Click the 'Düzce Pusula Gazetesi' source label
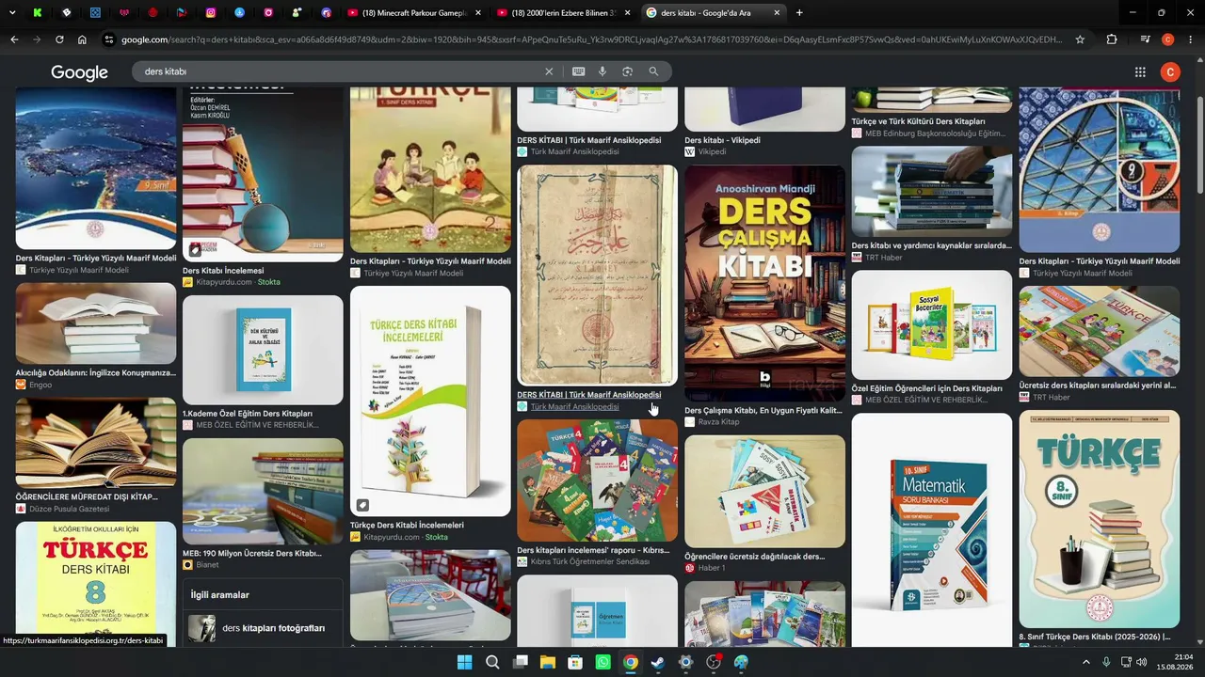This screenshot has height=677, width=1205. click(69, 509)
